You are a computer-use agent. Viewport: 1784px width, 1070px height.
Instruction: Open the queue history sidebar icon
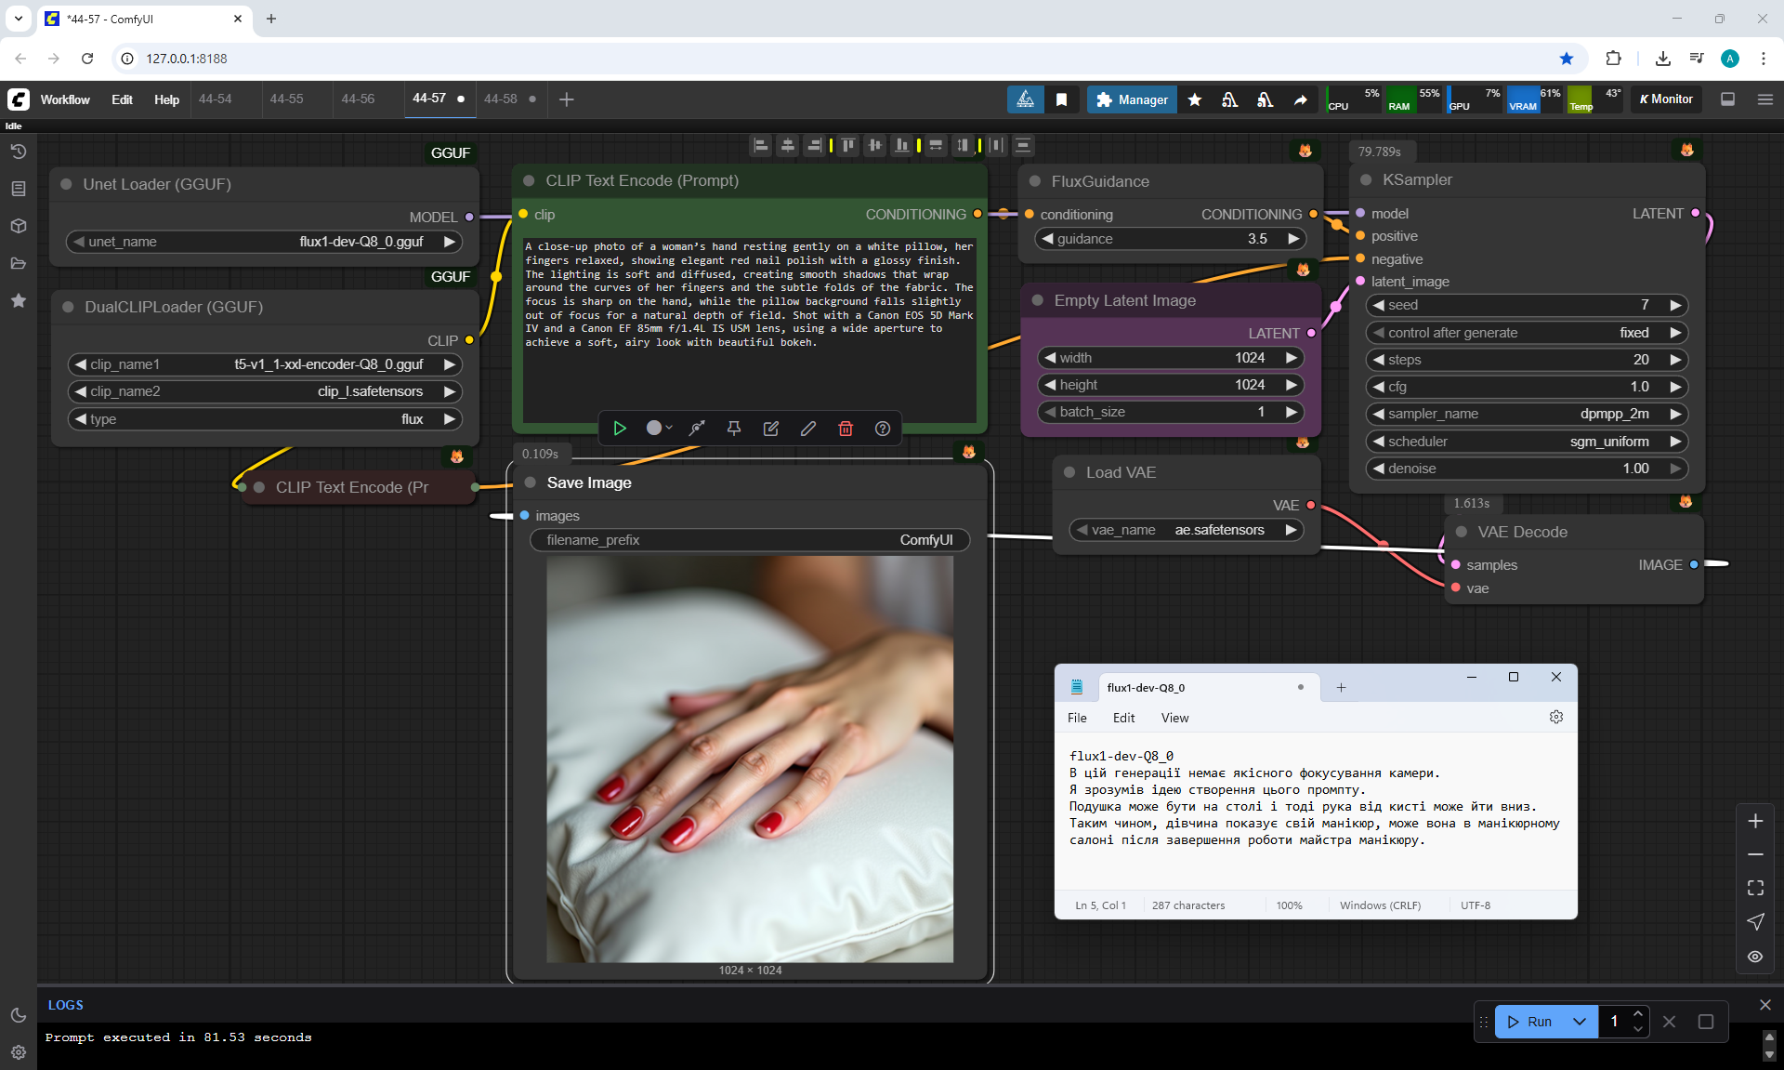(x=18, y=152)
